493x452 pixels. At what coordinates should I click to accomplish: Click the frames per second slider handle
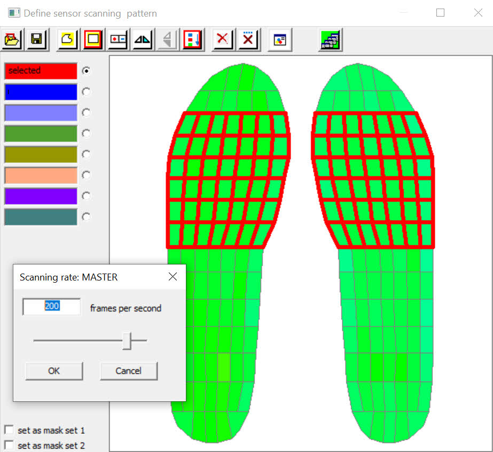coord(127,340)
